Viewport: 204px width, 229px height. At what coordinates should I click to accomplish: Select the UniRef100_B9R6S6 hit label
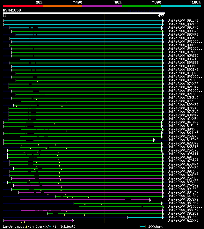[x=183, y=63]
